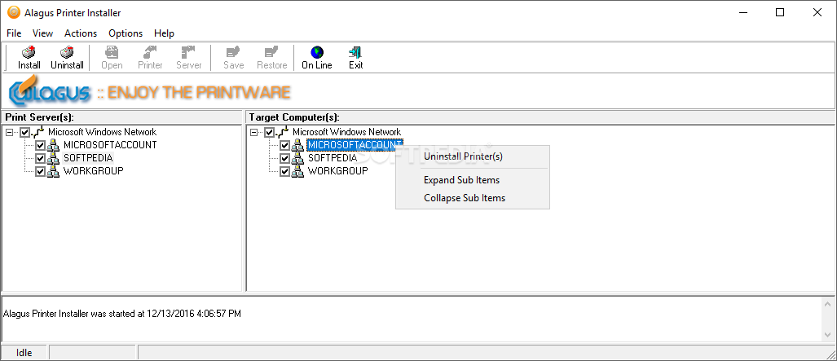837x361 pixels.
Task: Click computer group icon next to Print Server SOFTPEDIA
Action: pos(53,158)
